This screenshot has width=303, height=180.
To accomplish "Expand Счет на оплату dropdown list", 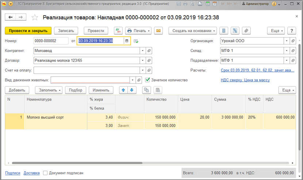I will (x=143, y=70).
